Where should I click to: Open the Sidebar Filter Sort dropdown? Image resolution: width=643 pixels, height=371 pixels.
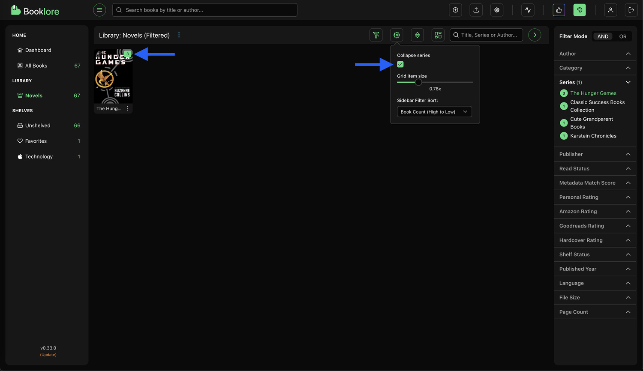click(434, 112)
